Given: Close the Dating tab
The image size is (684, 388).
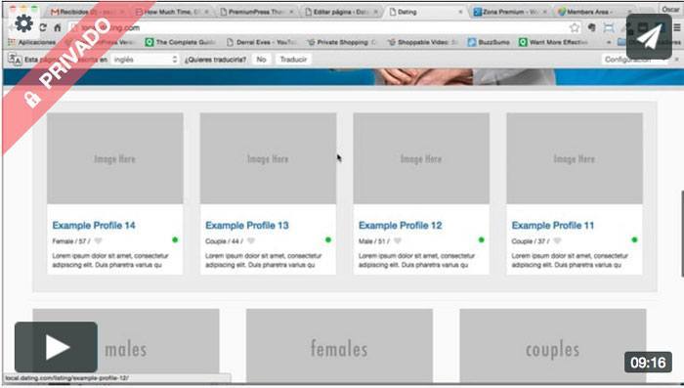Looking at the screenshot, I should 460,12.
